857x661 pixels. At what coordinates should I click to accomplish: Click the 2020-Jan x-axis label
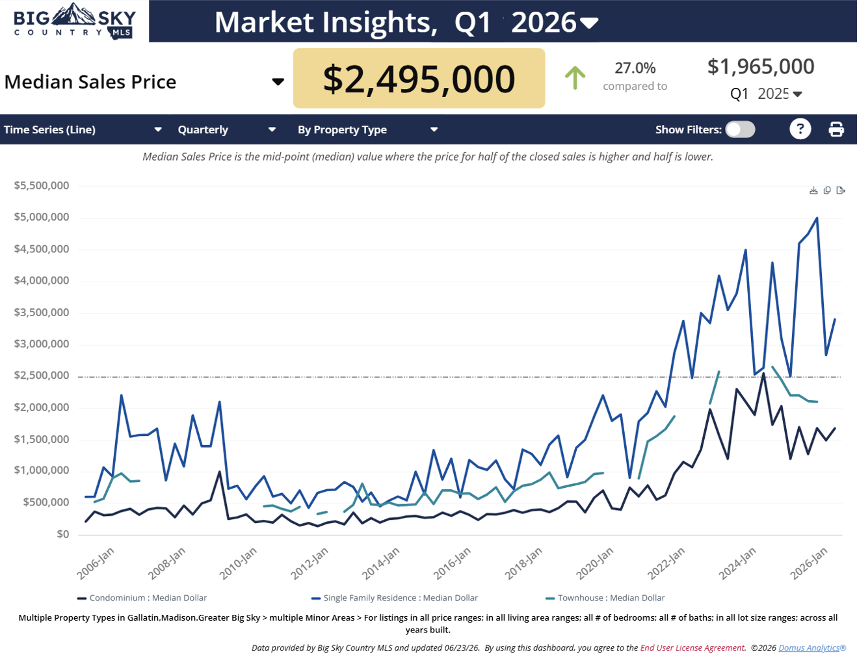click(594, 563)
